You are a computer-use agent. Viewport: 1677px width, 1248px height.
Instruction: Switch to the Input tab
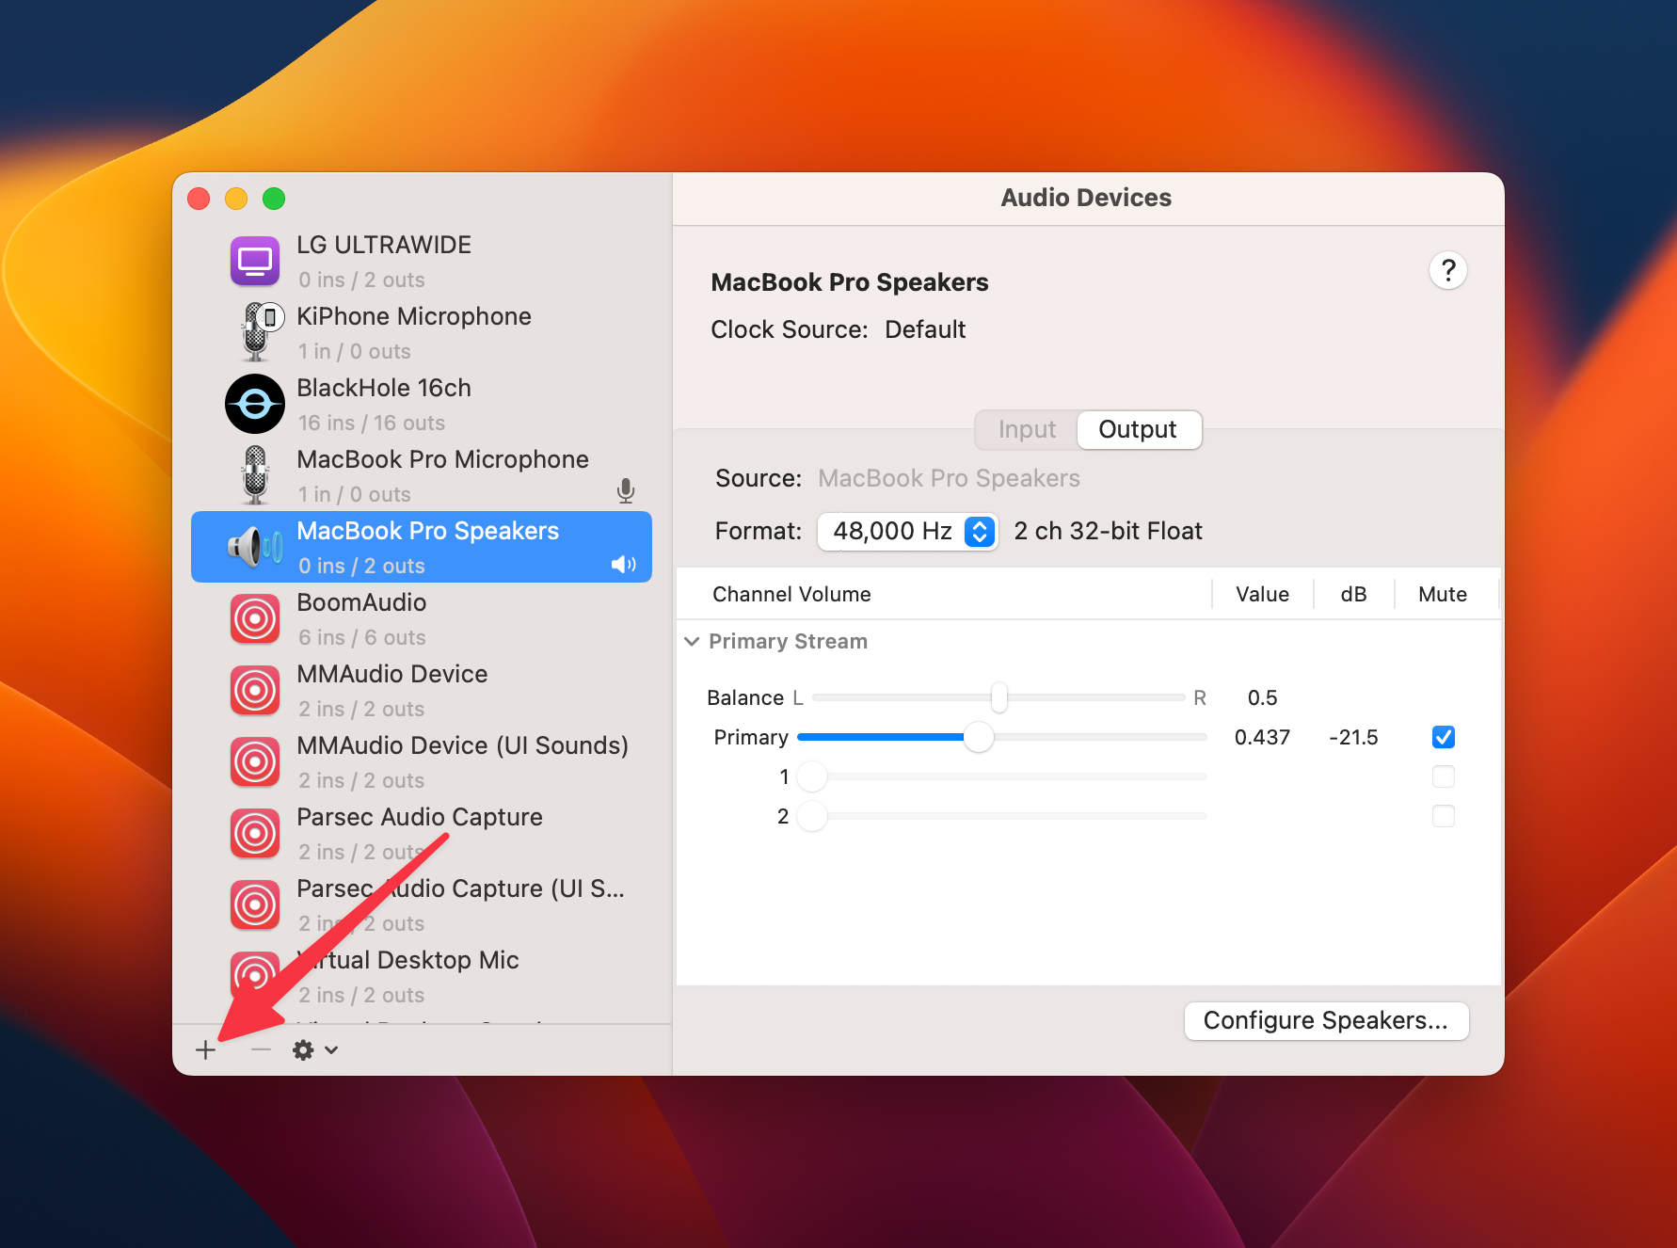click(1025, 429)
